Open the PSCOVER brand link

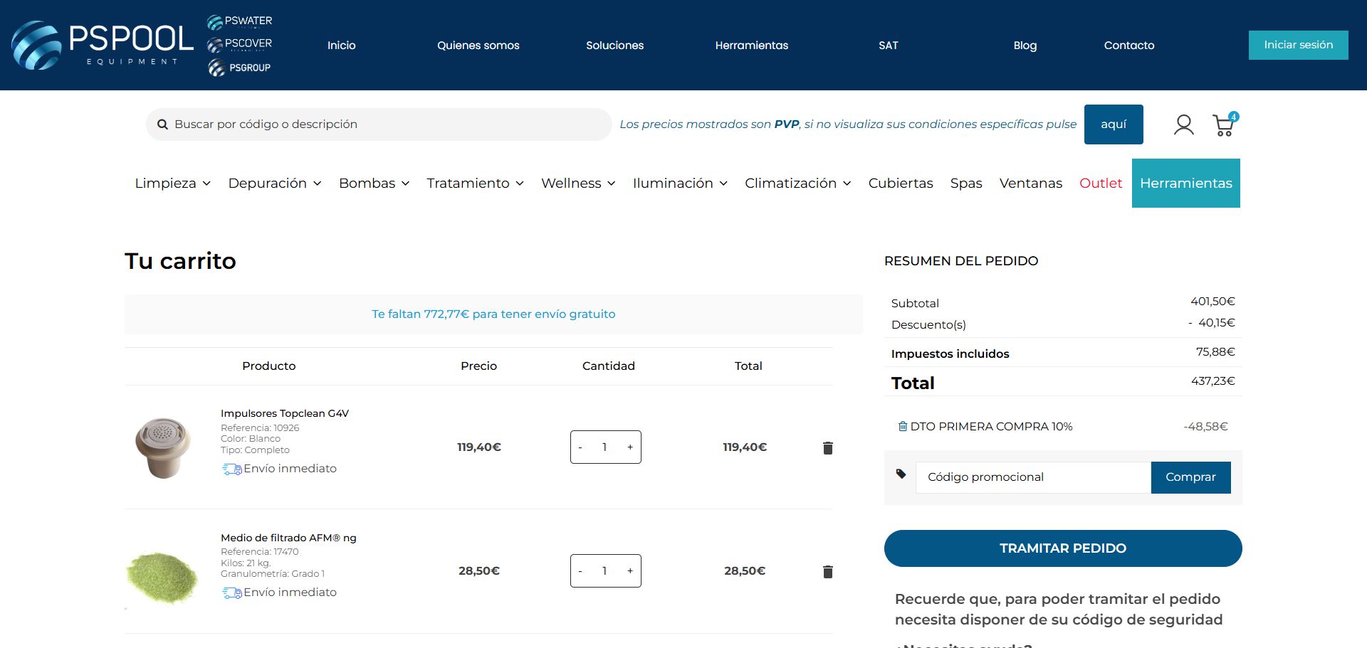tap(240, 44)
